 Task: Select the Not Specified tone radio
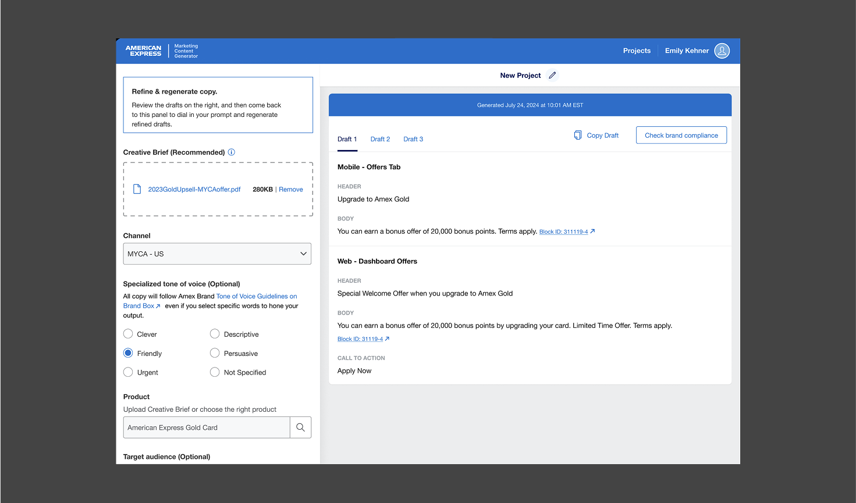[x=215, y=372]
